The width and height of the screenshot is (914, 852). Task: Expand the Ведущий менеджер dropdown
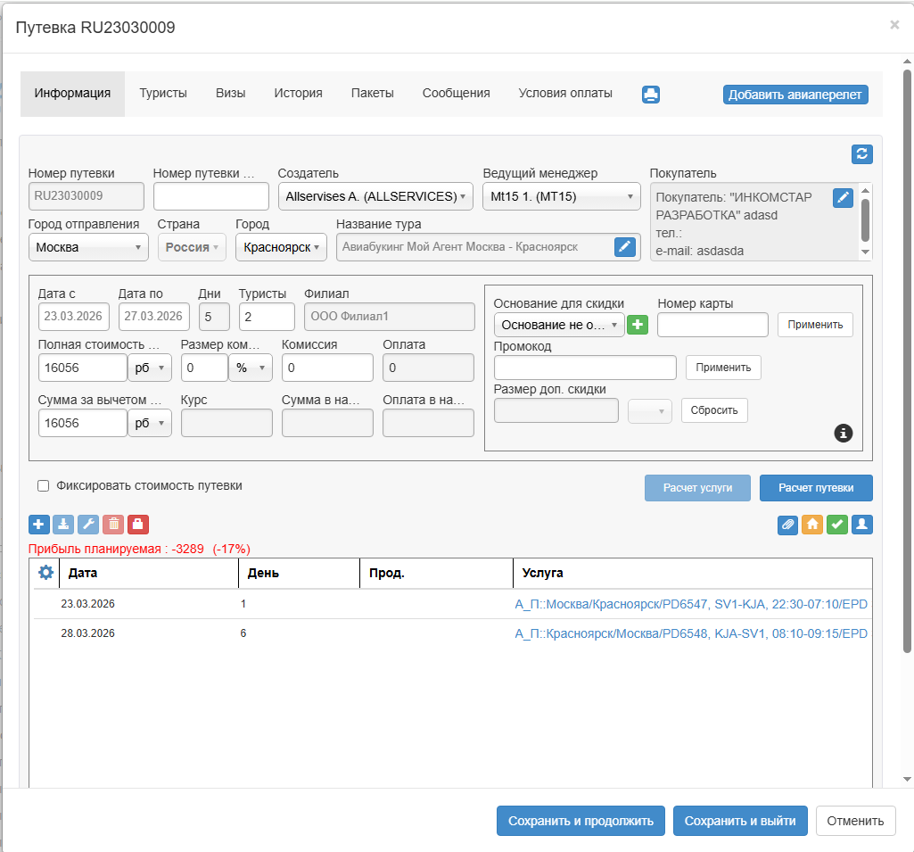561,196
